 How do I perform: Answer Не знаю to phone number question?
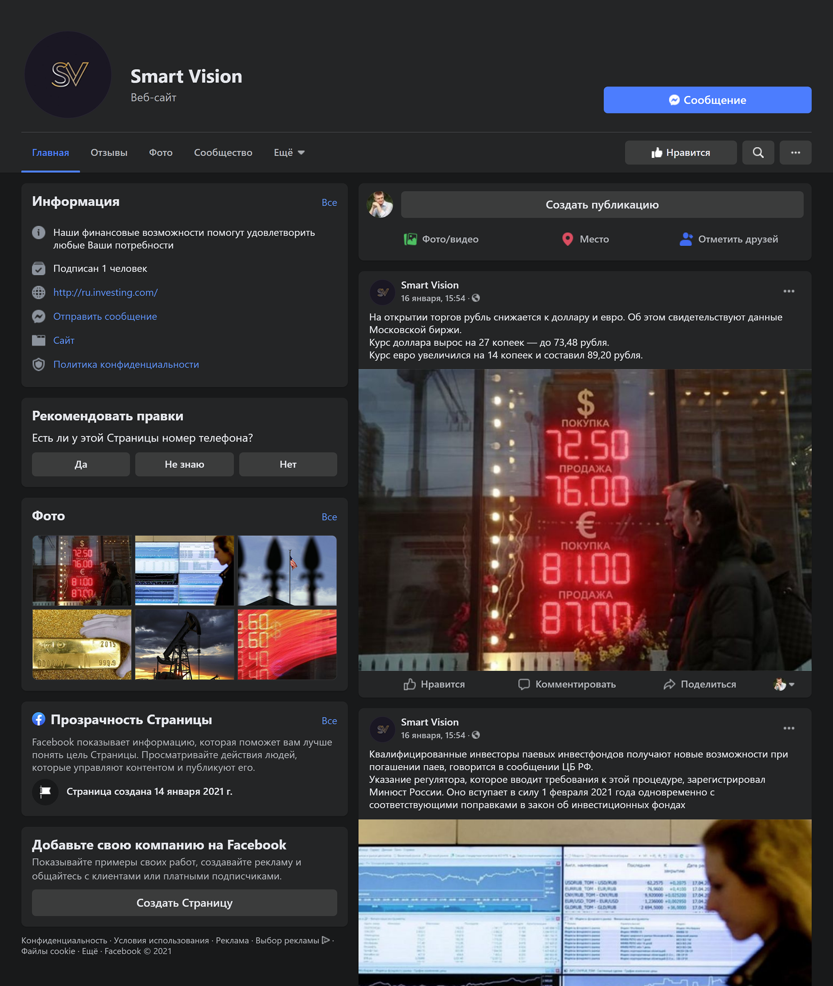pyautogui.click(x=184, y=464)
